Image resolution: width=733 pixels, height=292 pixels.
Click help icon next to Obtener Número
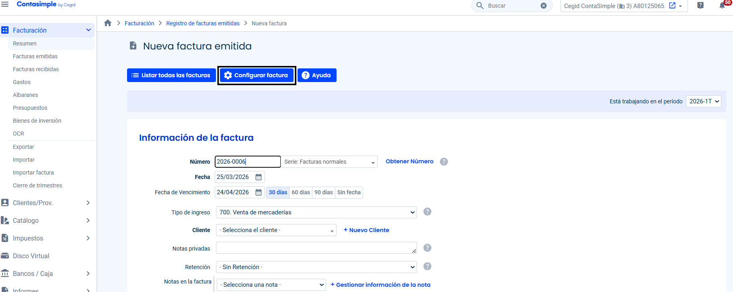pos(443,162)
